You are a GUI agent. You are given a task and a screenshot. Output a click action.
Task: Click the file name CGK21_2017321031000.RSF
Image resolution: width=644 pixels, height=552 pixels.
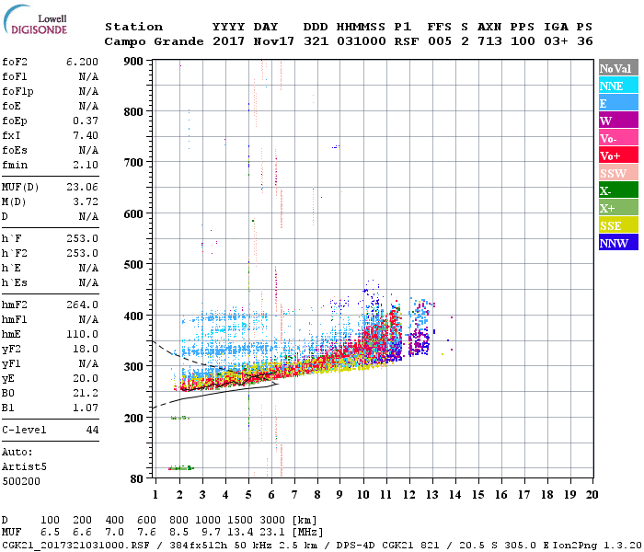[x=75, y=545]
